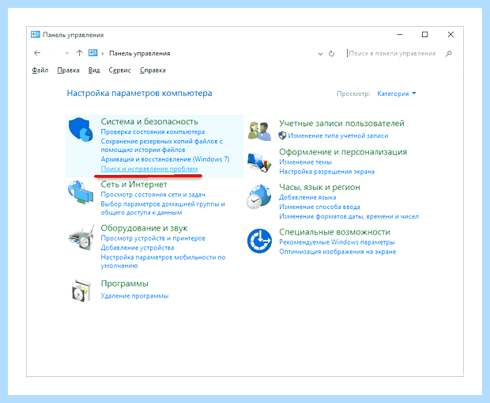Maximize the Control Panel window
Screen dimensions: 490x403
pyautogui.click(x=425, y=35)
